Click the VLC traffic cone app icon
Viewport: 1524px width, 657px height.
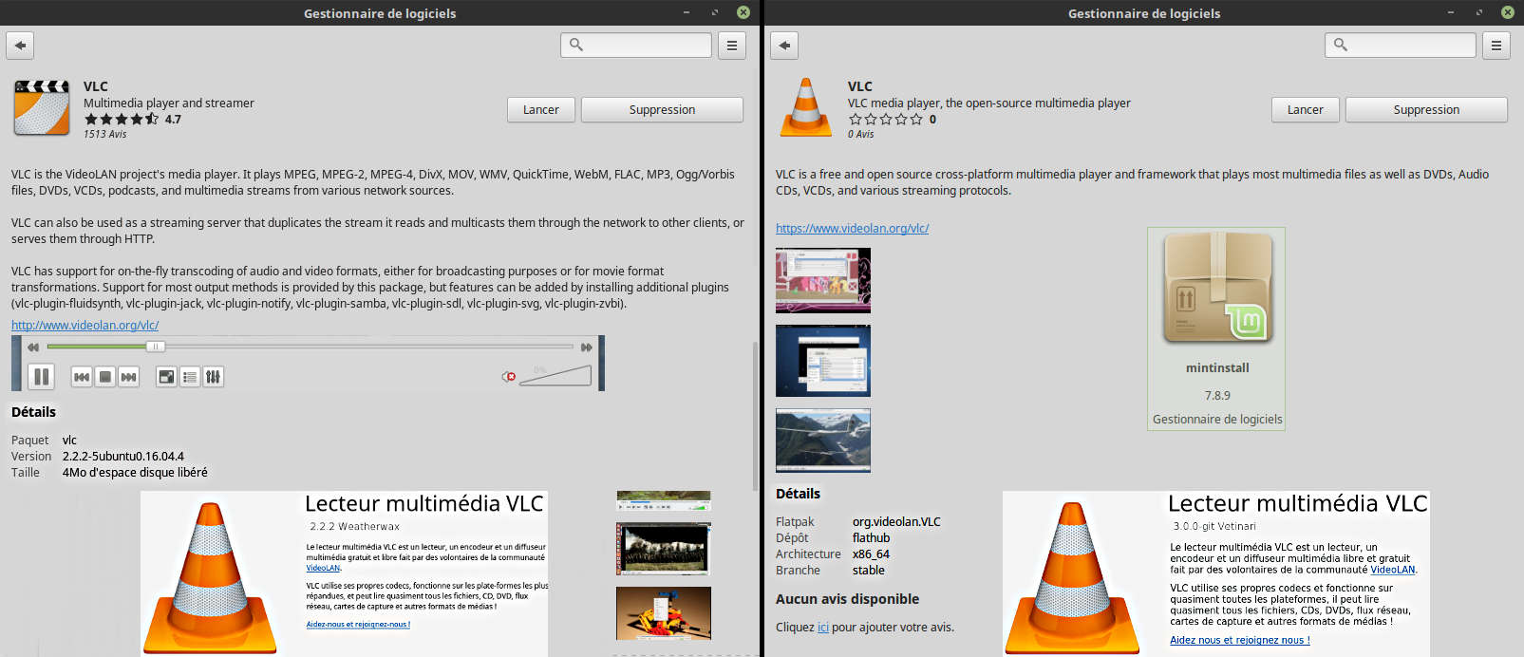point(806,108)
